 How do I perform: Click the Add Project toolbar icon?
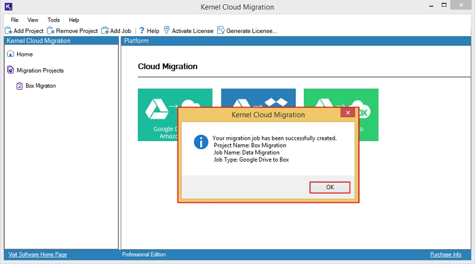[x=8, y=31]
